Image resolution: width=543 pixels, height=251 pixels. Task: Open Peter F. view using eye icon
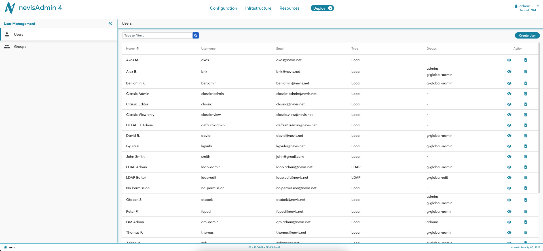coord(509,212)
